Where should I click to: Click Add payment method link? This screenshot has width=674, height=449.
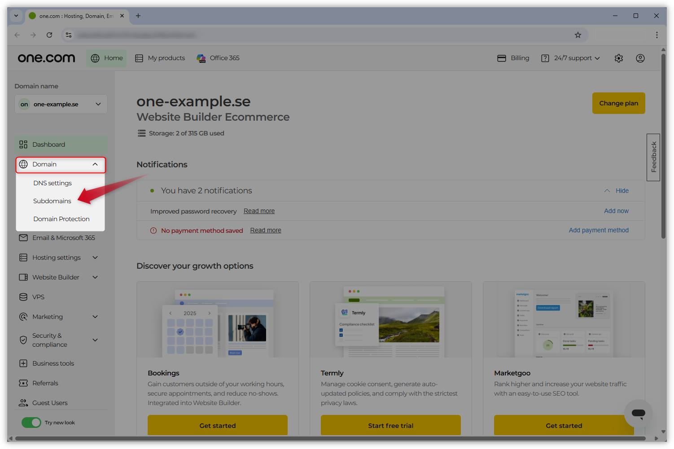[599, 230]
